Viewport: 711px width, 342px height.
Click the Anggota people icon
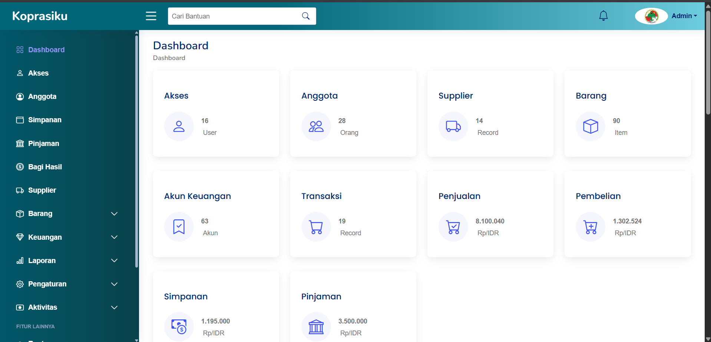click(316, 126)
